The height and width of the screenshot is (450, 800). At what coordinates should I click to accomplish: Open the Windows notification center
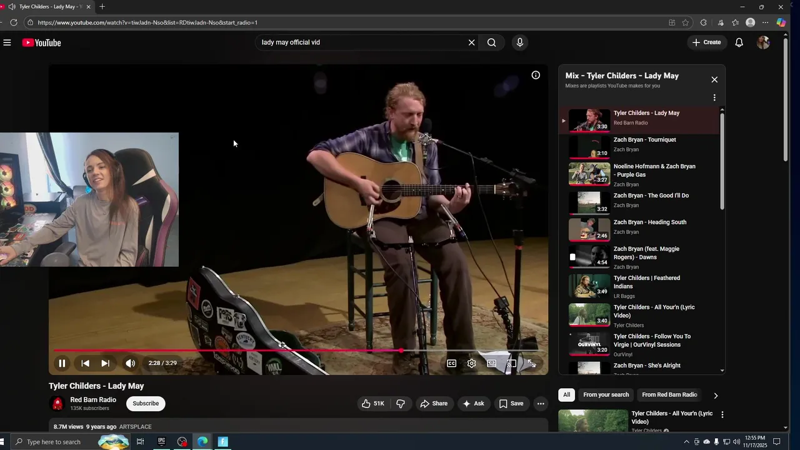[x=777, y=442]
